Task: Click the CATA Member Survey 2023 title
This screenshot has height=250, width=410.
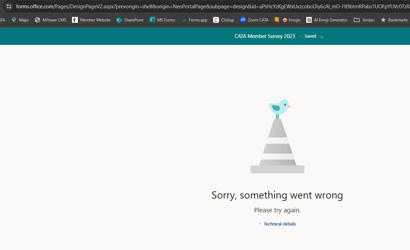Action: point(264,36)
